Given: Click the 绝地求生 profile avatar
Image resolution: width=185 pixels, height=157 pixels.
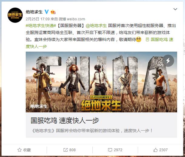Looking at the screenshot, I should coord(15,15).
